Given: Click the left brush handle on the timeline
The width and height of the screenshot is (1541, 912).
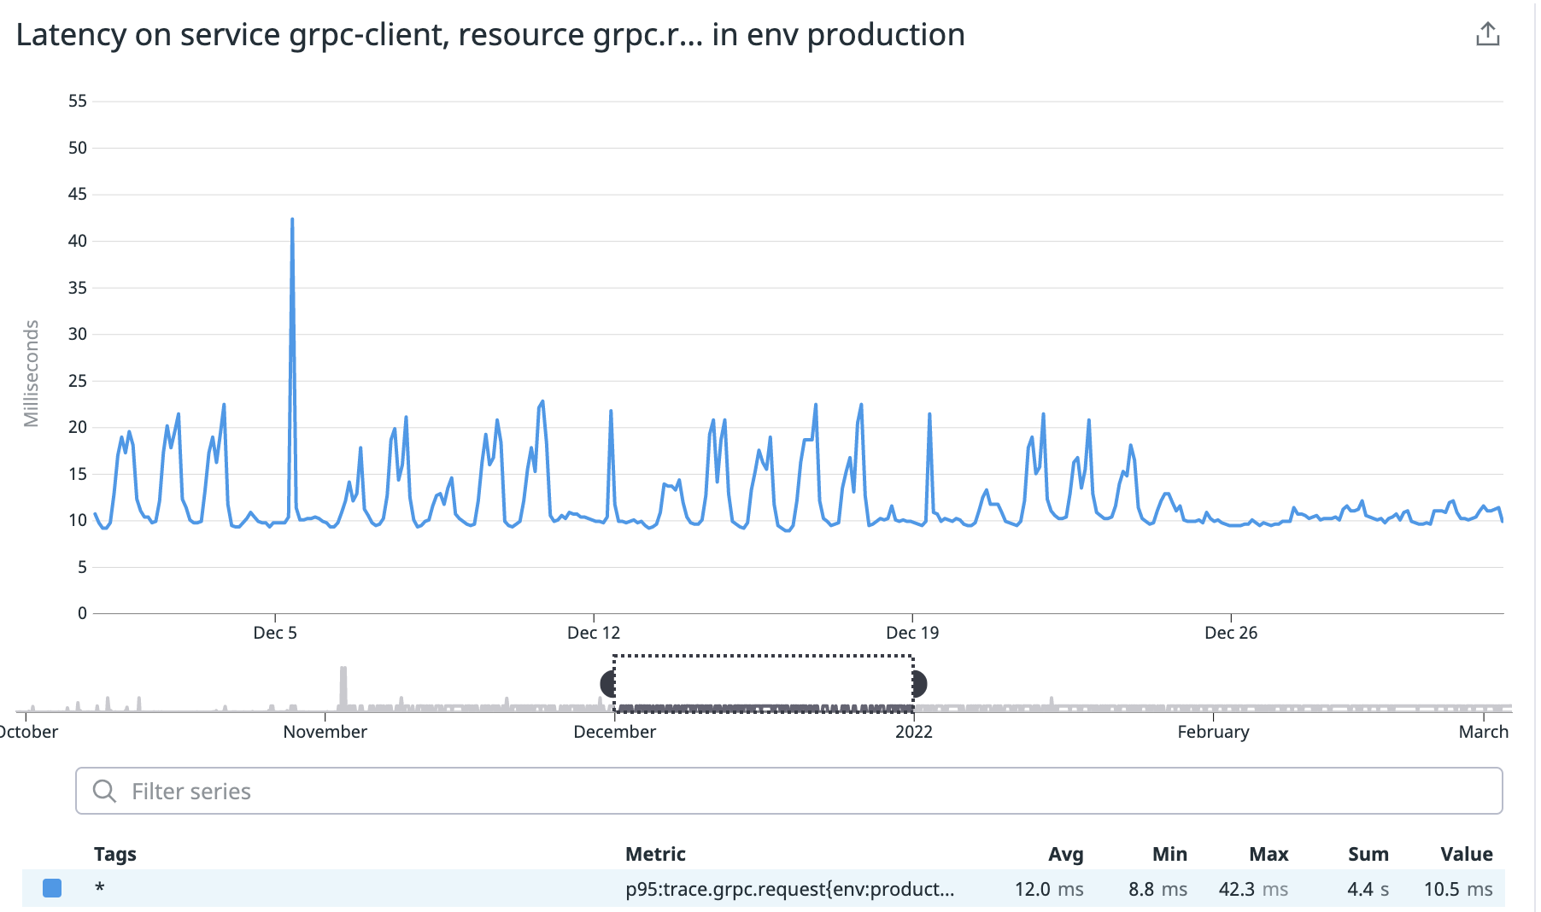Looking at the screenshot, I should pyautogui.click(x=607, y=683).
